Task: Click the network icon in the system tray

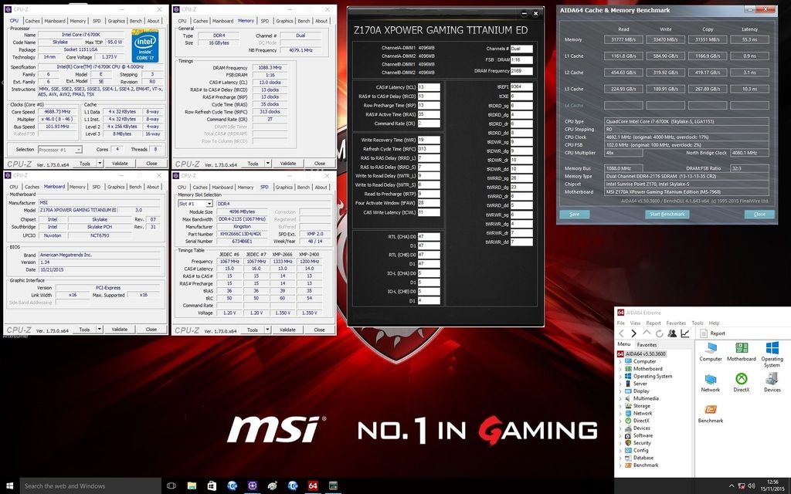Action: tap(742, 486)
